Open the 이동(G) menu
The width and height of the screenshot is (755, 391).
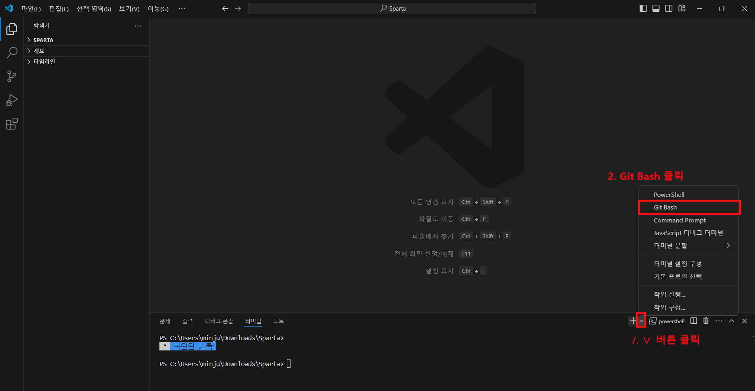click(158, 9)
